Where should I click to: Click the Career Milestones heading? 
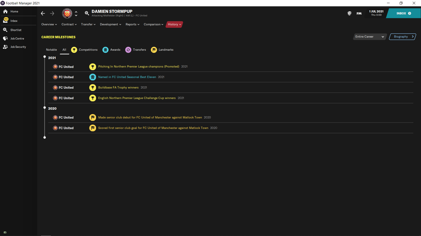(58, 37)
